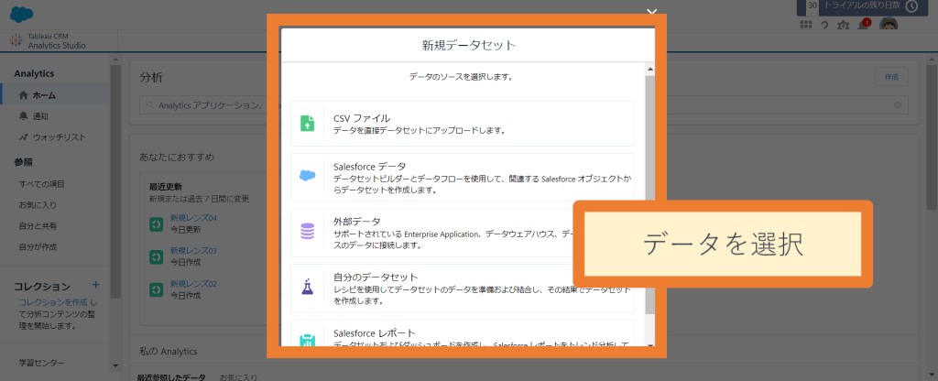Click the Salesforce データ cloud icon
Viewport: 938px width, 381px height.
307,176
